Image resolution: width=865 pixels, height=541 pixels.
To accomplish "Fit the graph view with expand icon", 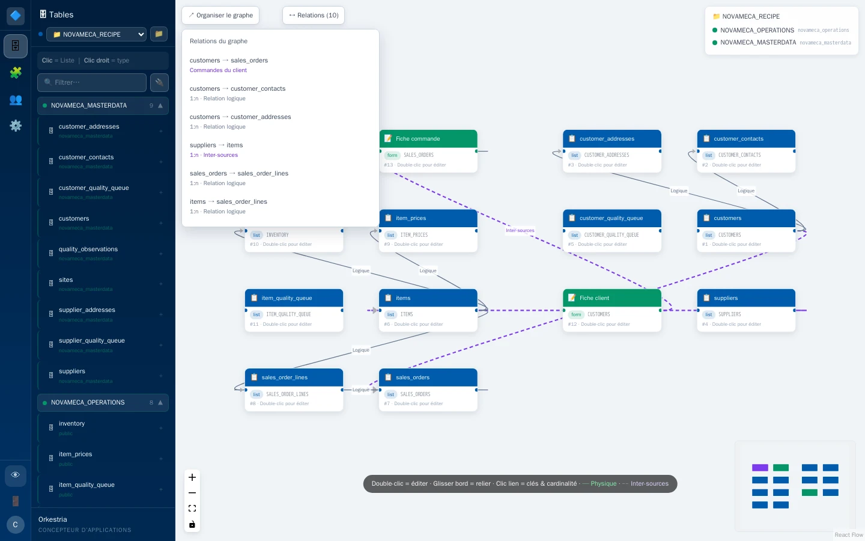I will [192, 509].
